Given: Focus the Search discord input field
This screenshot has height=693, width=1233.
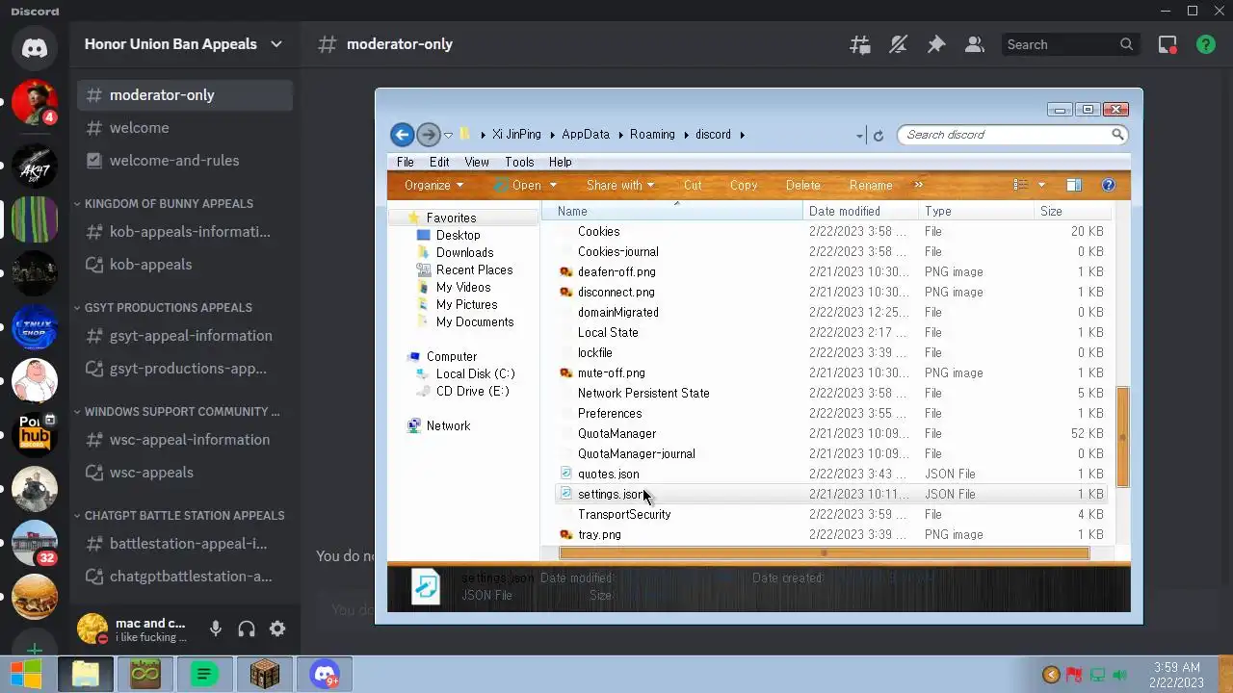Looking at the screenshot, I should 1006,135.
